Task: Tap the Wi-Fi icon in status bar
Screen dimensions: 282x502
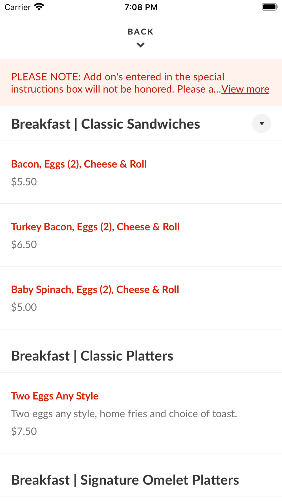Action: click(x=39, y=7)
